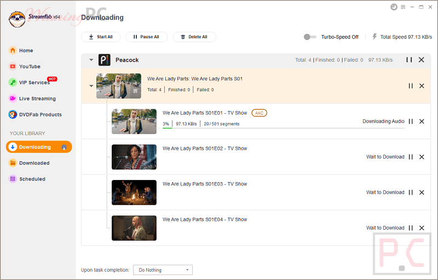
Task: Click the Start All button
Action: (101, 37)
